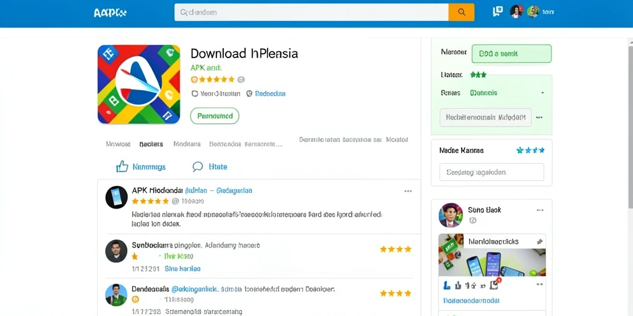This screenshot has height=316, width=633.
Task: Open three-dot menu on Soho Baok card
Action: (540, 210)
